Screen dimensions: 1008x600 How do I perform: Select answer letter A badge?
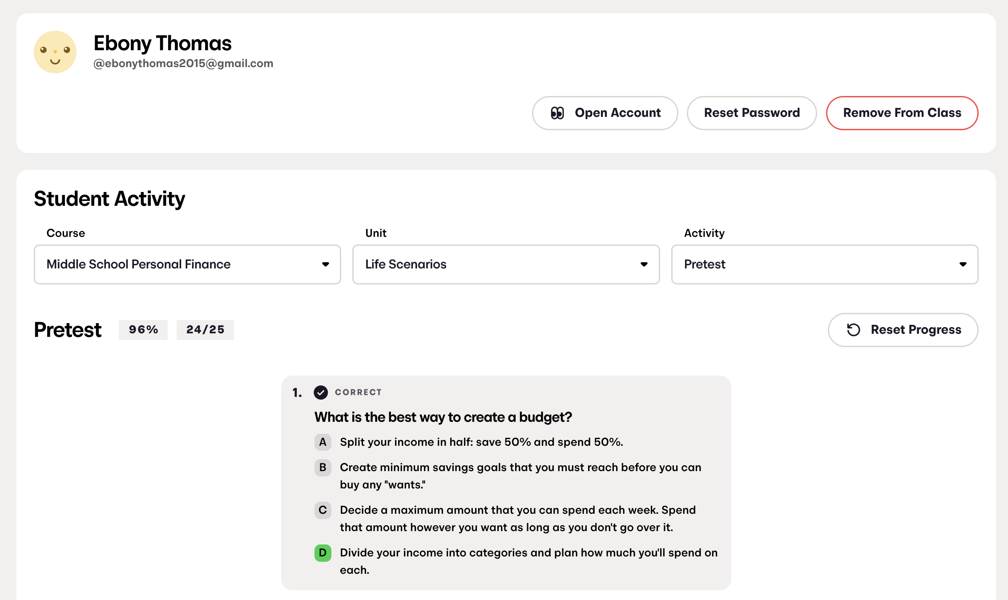coord(323,442)
